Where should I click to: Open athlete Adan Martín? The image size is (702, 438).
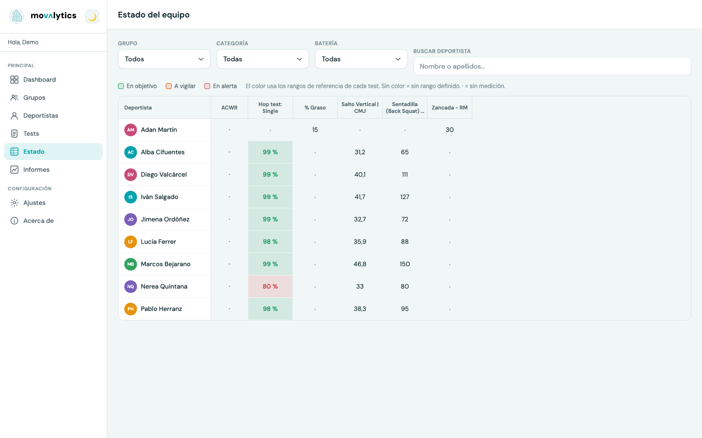click(159, 130)
